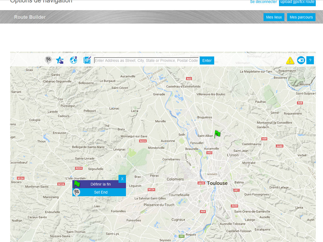Viewport: 323px width, 242px height.
Task: Click the A68 road shield near Castelmaurou
Action: tap(264, 139)
